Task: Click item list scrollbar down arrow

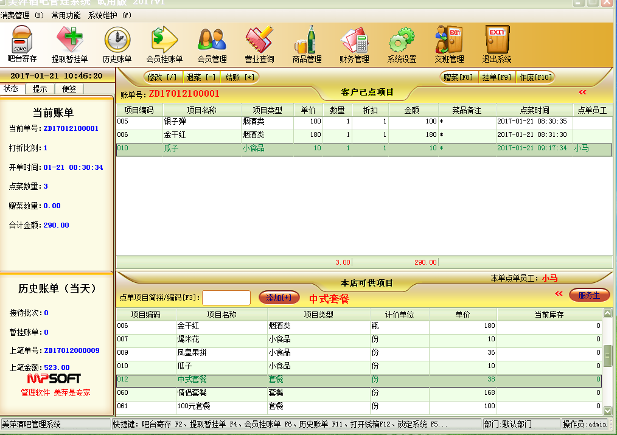Action: [607, 411]
